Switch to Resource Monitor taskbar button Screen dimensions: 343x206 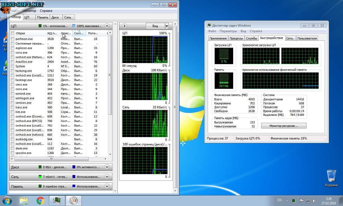73,201
